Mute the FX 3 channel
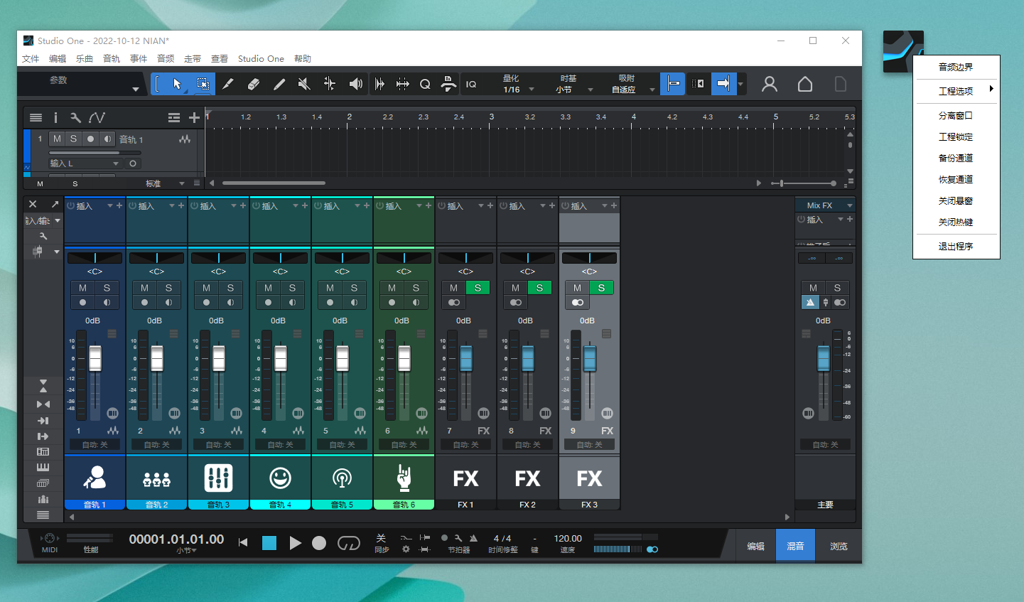This screenshot has height=602, width=1024. (x=577, y=288)
